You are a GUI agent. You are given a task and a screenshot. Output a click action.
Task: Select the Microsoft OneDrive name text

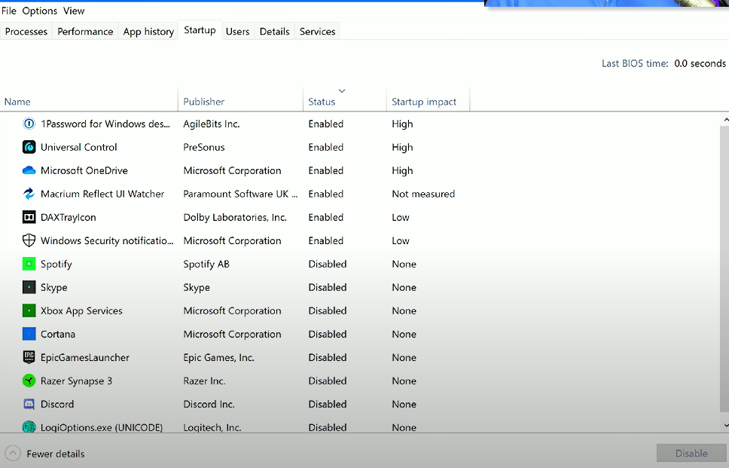(84, 170)
